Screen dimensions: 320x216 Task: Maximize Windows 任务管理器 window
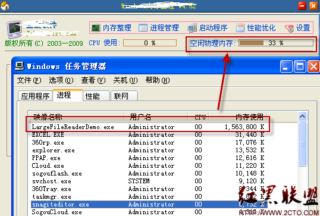tap(300, 67)
